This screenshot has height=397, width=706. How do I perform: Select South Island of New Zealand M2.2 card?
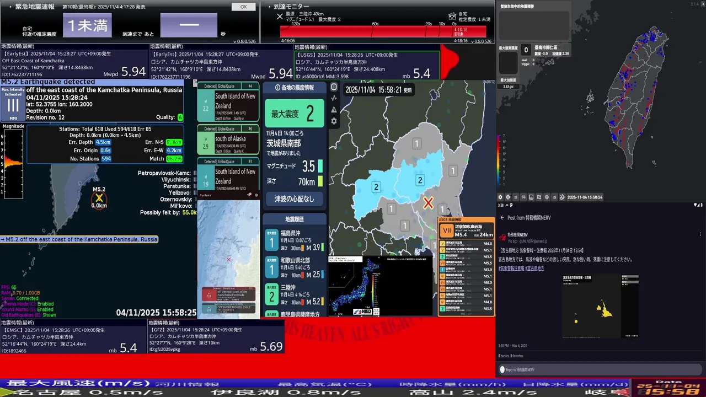tap(228, 103)
